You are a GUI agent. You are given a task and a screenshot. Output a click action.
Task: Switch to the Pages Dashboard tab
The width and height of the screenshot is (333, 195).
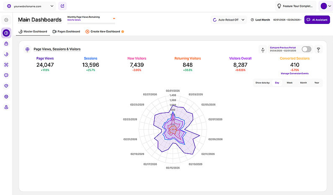click(x=66, y=31)
